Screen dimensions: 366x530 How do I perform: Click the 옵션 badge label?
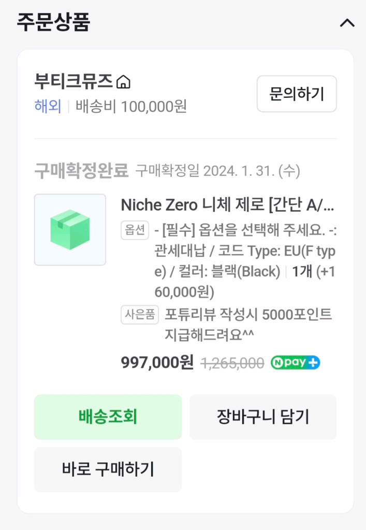135,230
